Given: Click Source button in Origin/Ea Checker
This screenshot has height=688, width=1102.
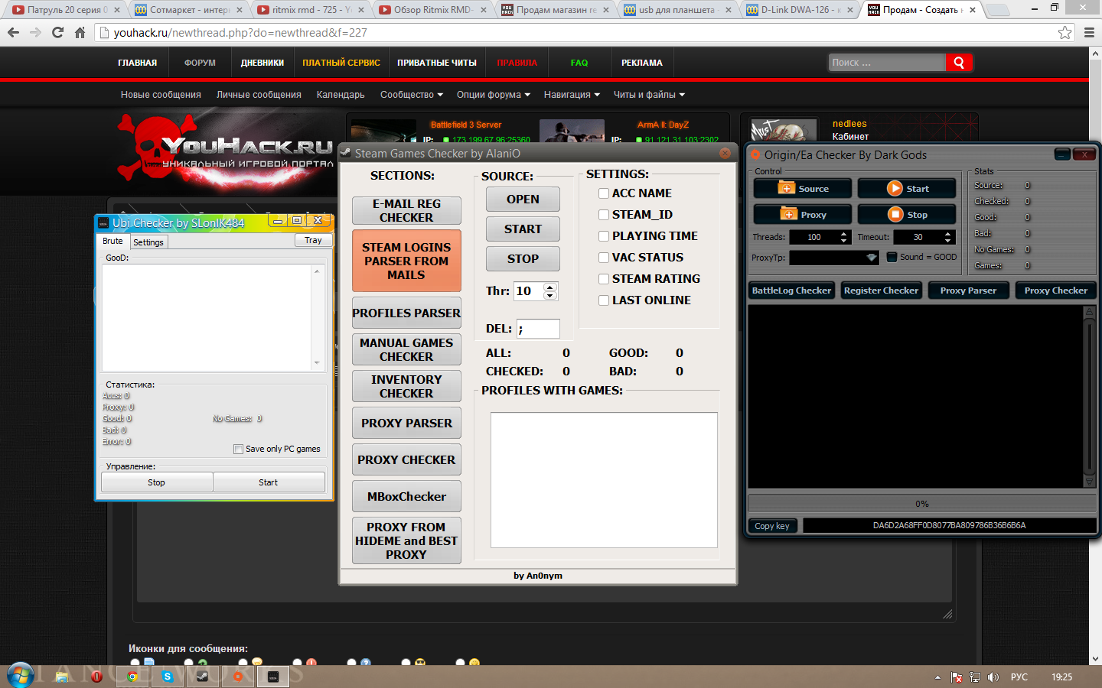Looking at the screenshot, I should click(x=804, y=189).
